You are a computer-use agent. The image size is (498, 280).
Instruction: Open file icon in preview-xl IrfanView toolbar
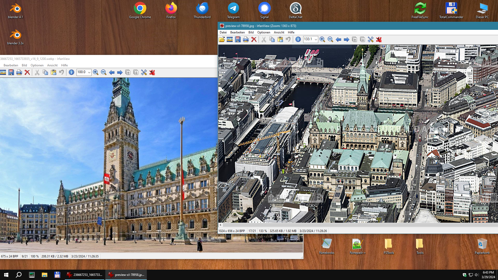point(222,39)
